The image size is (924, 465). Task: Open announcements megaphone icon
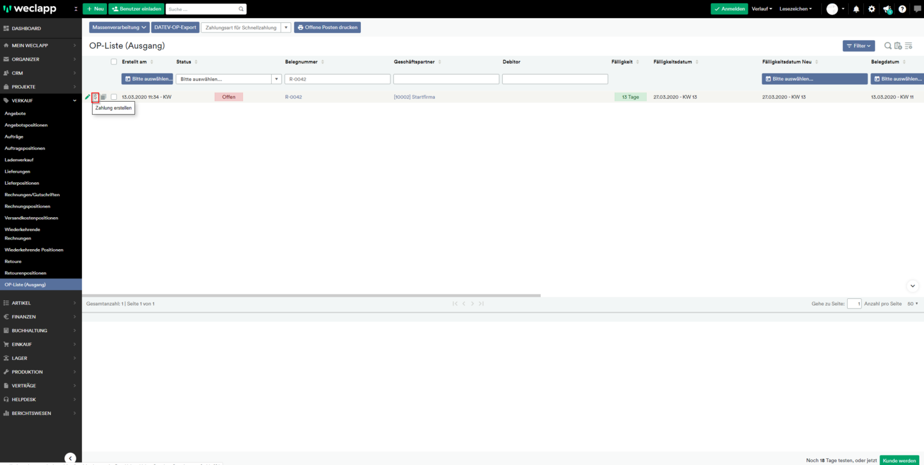(x=887, y=9)
